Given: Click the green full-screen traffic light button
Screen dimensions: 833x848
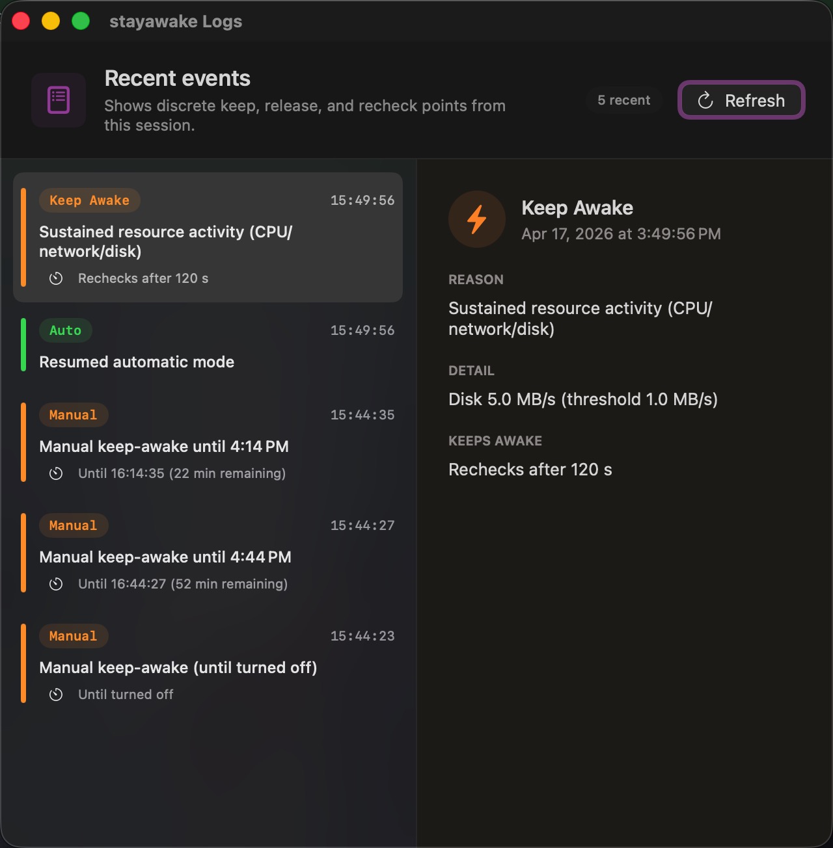Looking at the screenshot, I should click(x=79, y=21).
